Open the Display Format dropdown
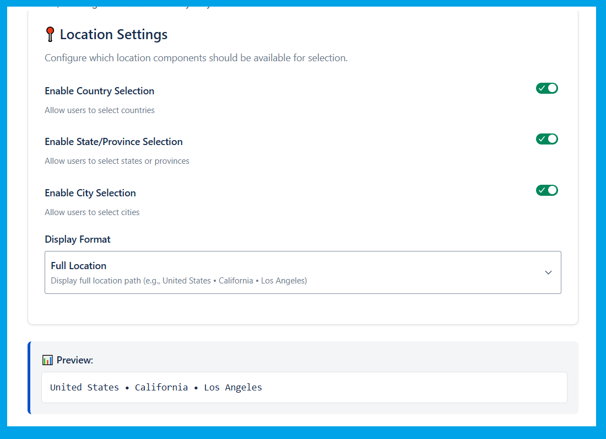Image resolution: width=606 pixels, height=439 pixels. click(x=302, y=272)
